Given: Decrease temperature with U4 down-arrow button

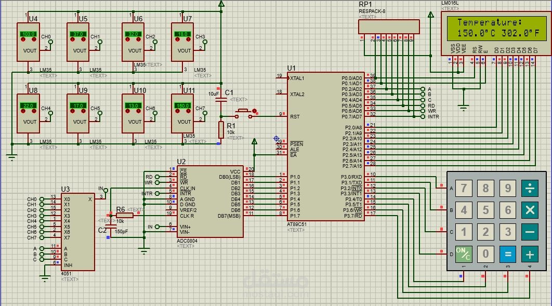Looking at the screenshot, I should tap(23, 39).
